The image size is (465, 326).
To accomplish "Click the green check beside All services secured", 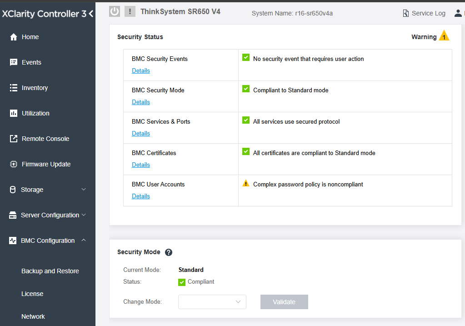I will (246, 120).
